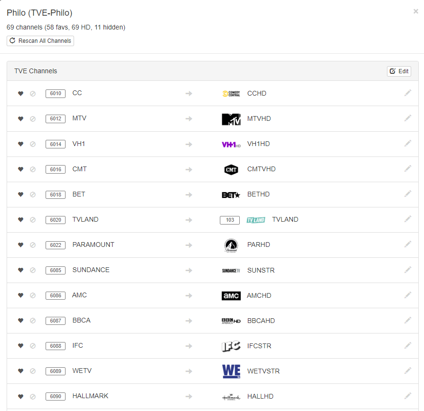
Task: Edit the AMC channel mapping pencil
Action: (408, 295)
